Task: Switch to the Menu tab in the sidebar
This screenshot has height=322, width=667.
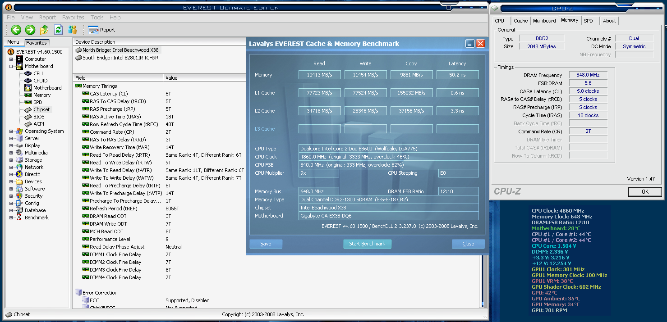Action: click(x=13, y=42)
